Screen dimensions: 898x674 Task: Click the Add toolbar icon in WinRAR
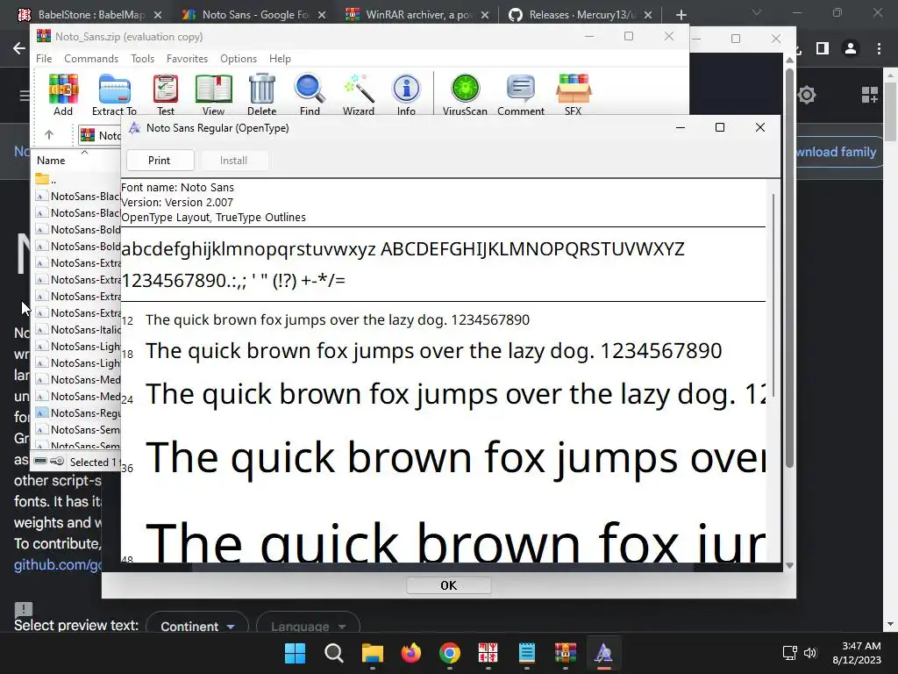63,95
